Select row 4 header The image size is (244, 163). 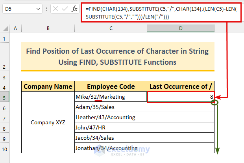click(4, 86)
